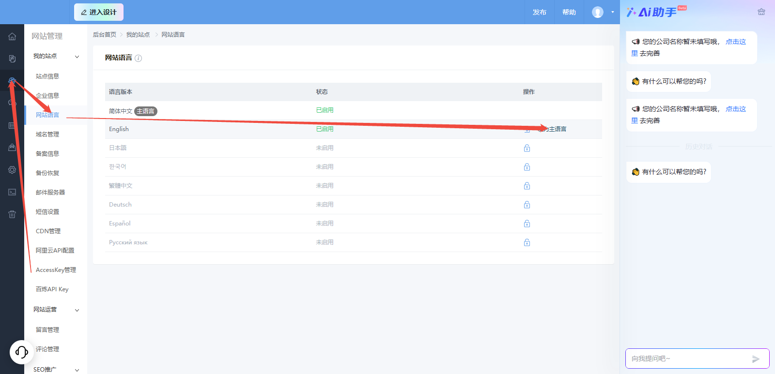775x374 pixels.
Task: Enable 繁體中文 using its unlock icon
Action: (527, 186)
